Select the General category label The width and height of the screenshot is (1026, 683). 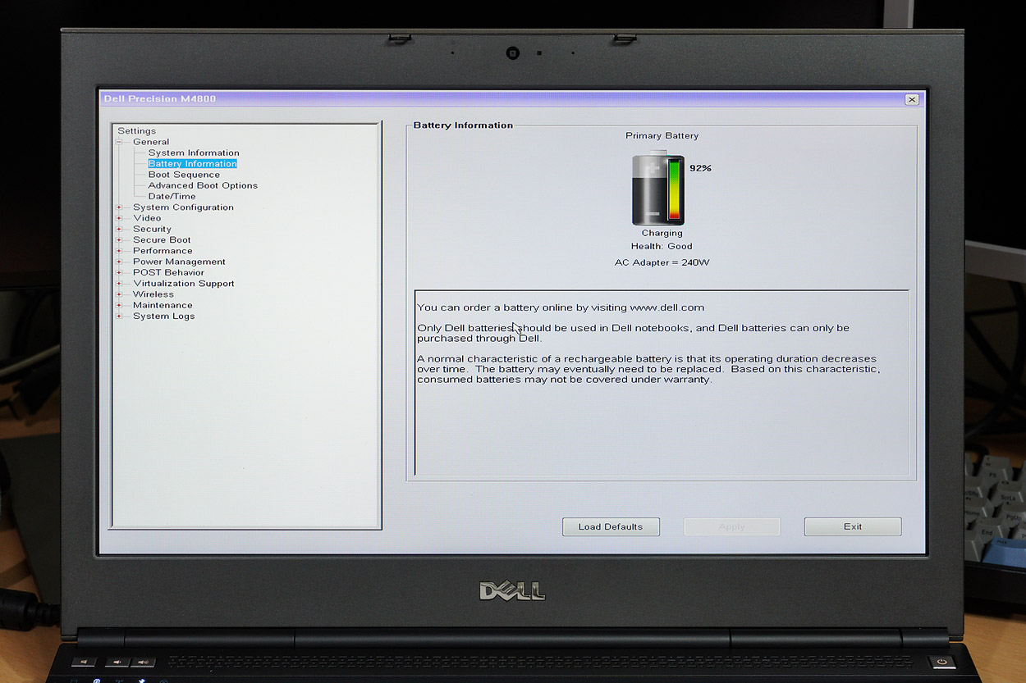coord(151,142)
